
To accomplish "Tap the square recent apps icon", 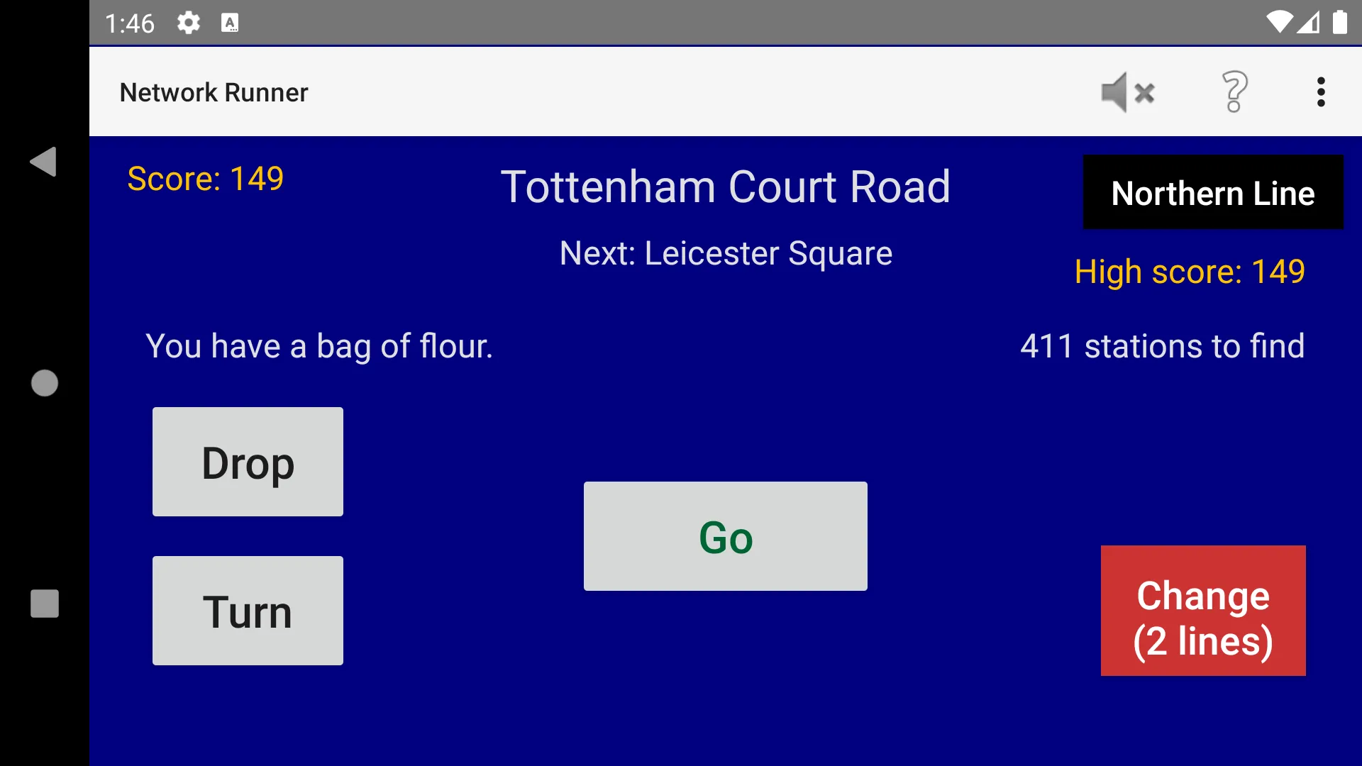I will pyautogui.click(x=44, y=604).
